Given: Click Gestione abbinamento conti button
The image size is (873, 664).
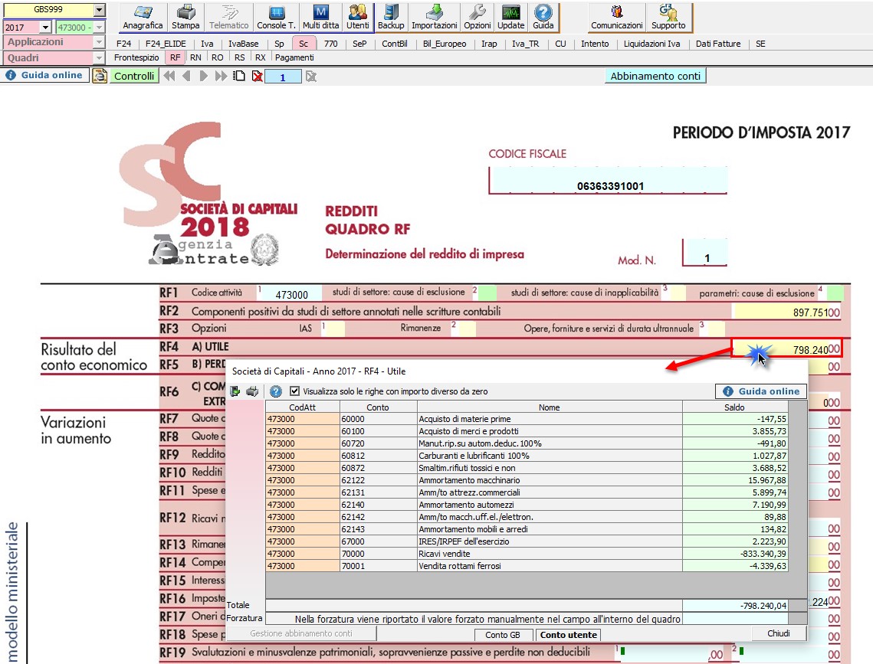Looking at the screenshot, I should [x=301, y=633].
